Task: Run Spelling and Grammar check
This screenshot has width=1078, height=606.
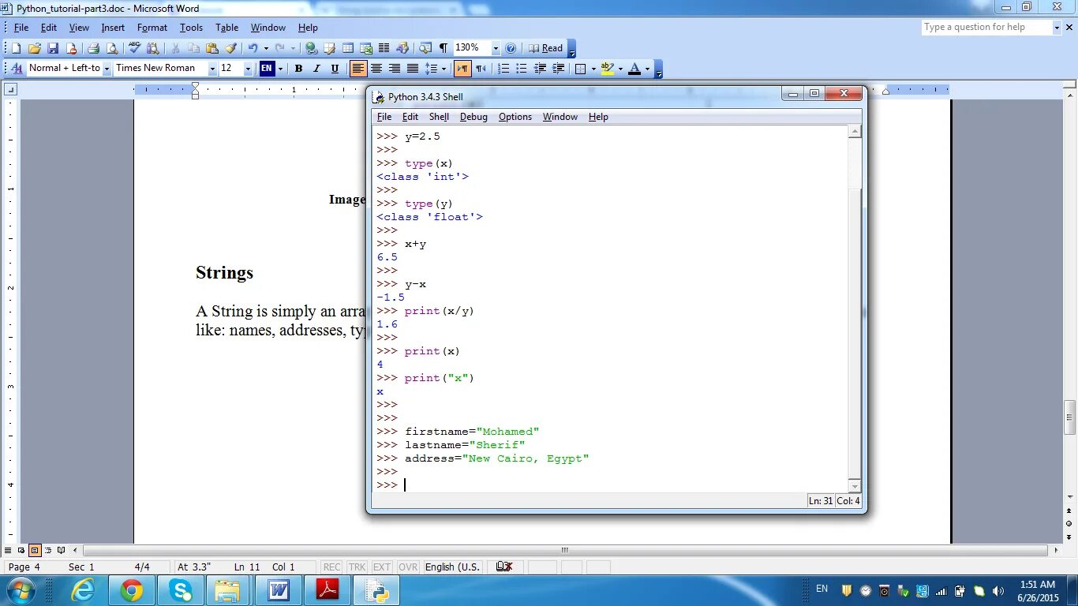Action: click(134, 48)
